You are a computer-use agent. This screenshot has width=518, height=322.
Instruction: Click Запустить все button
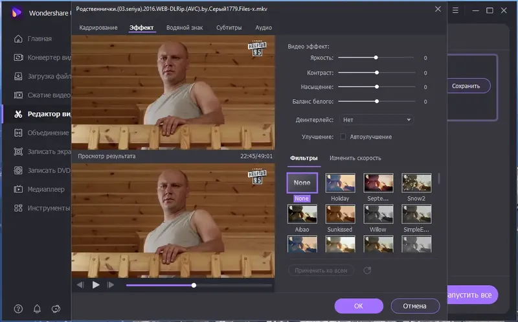point(472,295)
